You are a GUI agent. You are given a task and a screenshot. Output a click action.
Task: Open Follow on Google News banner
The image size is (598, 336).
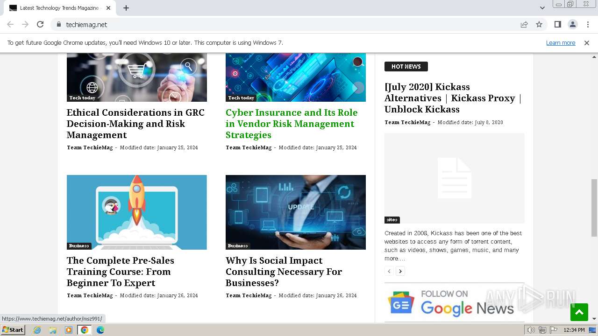coord(455,302)
